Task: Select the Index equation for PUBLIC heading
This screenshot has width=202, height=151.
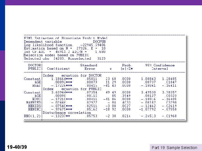Action: tap(72, 89)
